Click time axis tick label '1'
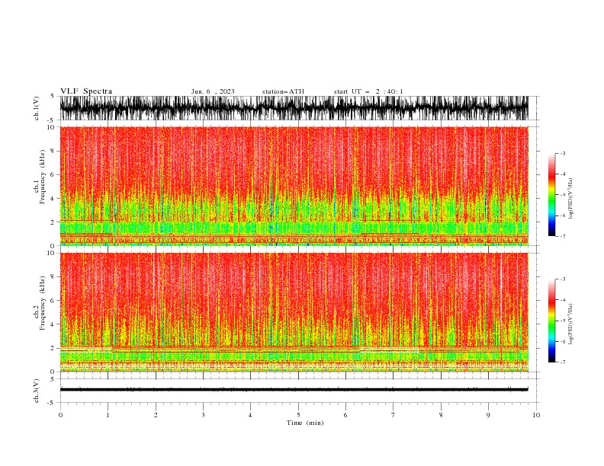The height and width of the screenshot is (466, 604). (x=108, y=415)
